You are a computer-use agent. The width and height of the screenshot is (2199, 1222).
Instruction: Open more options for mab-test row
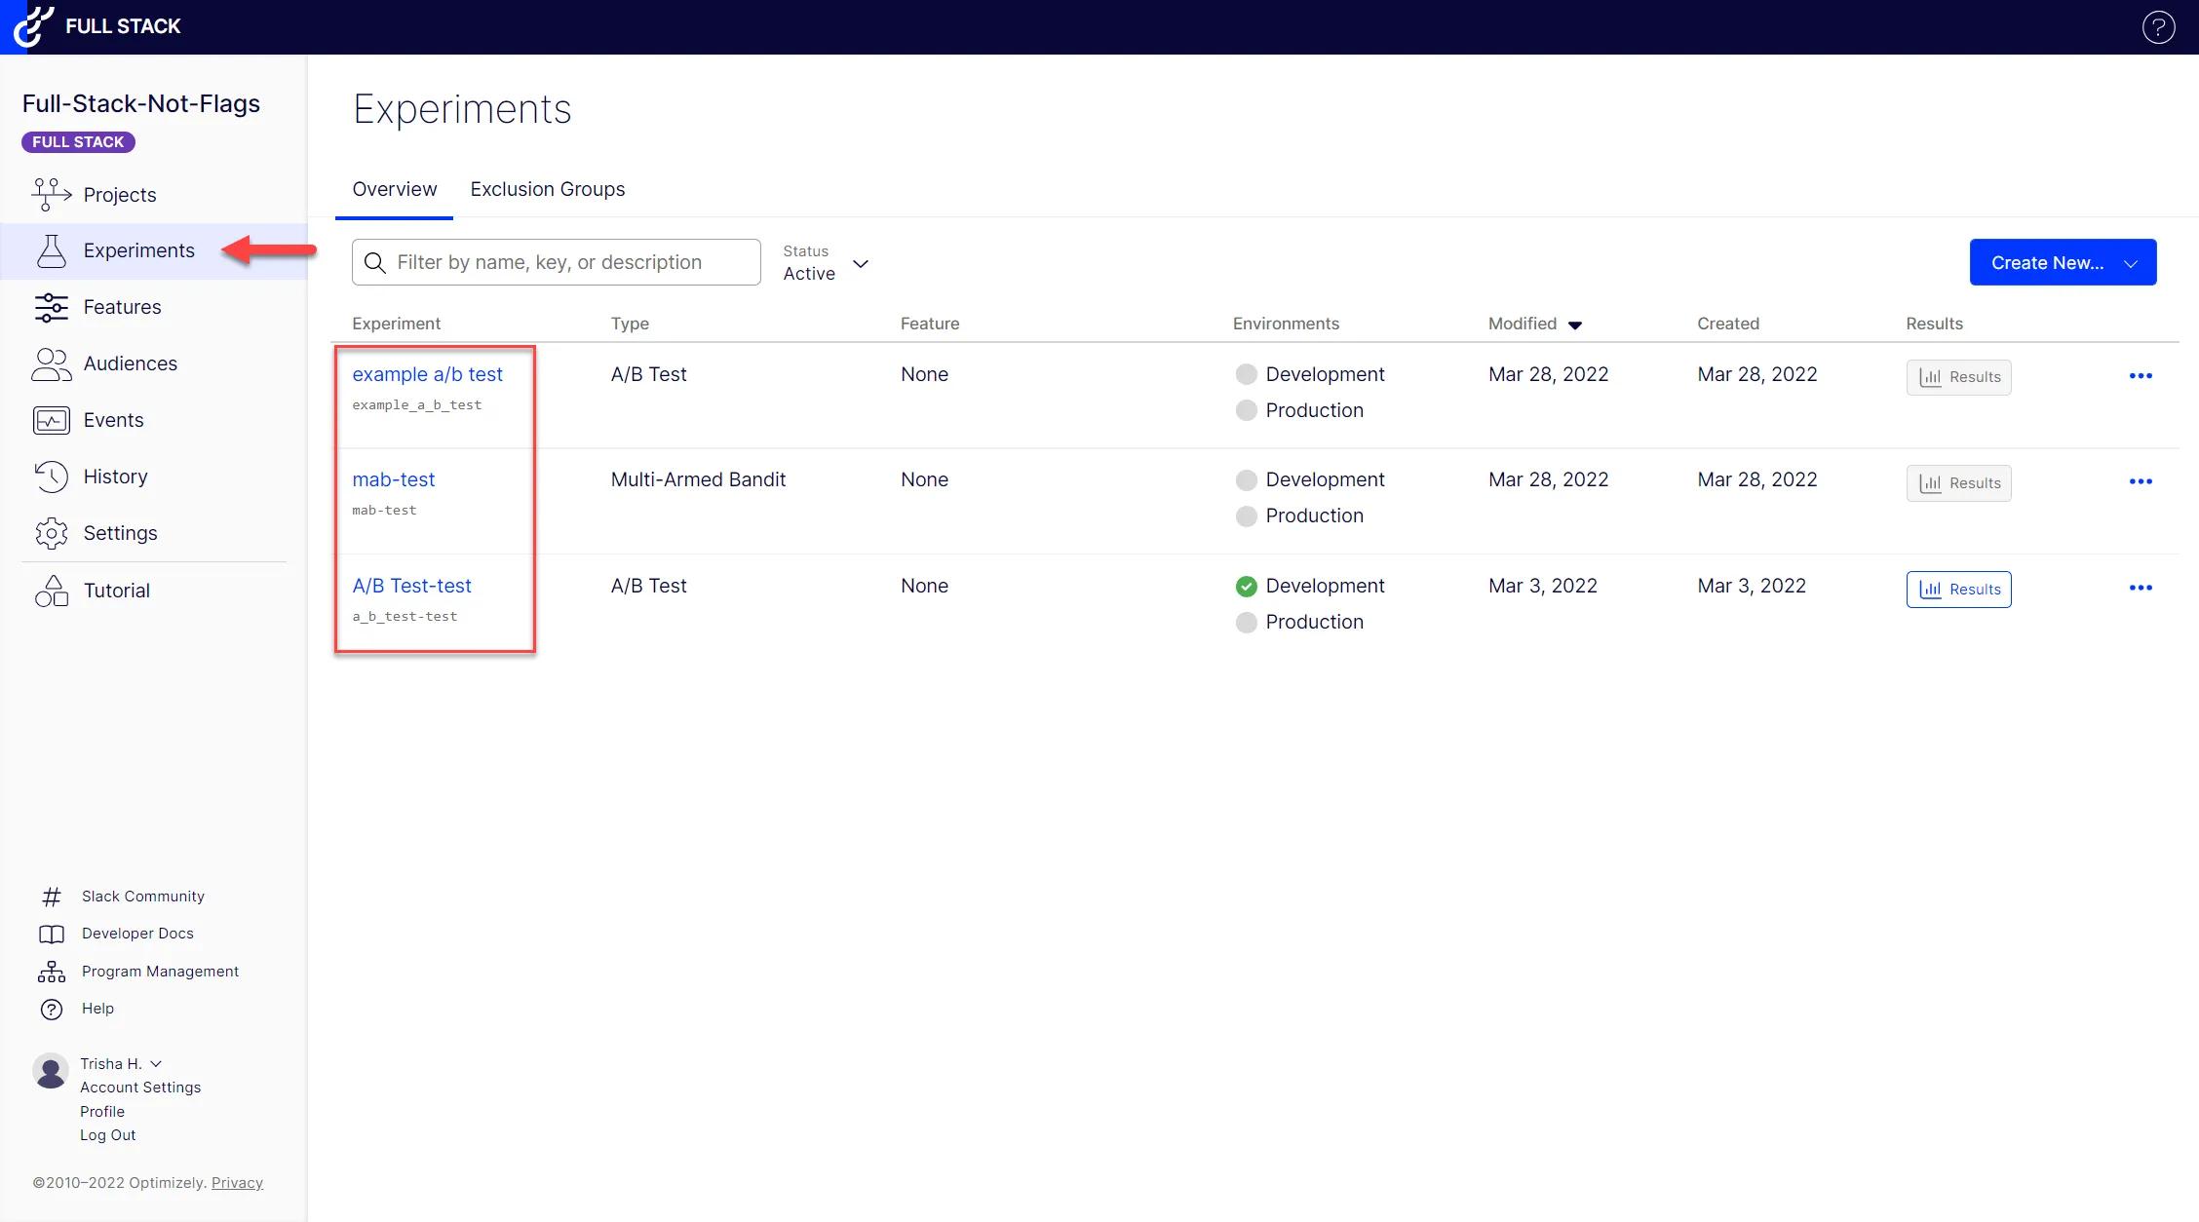pyautogui.click(x=2141, y=481)
